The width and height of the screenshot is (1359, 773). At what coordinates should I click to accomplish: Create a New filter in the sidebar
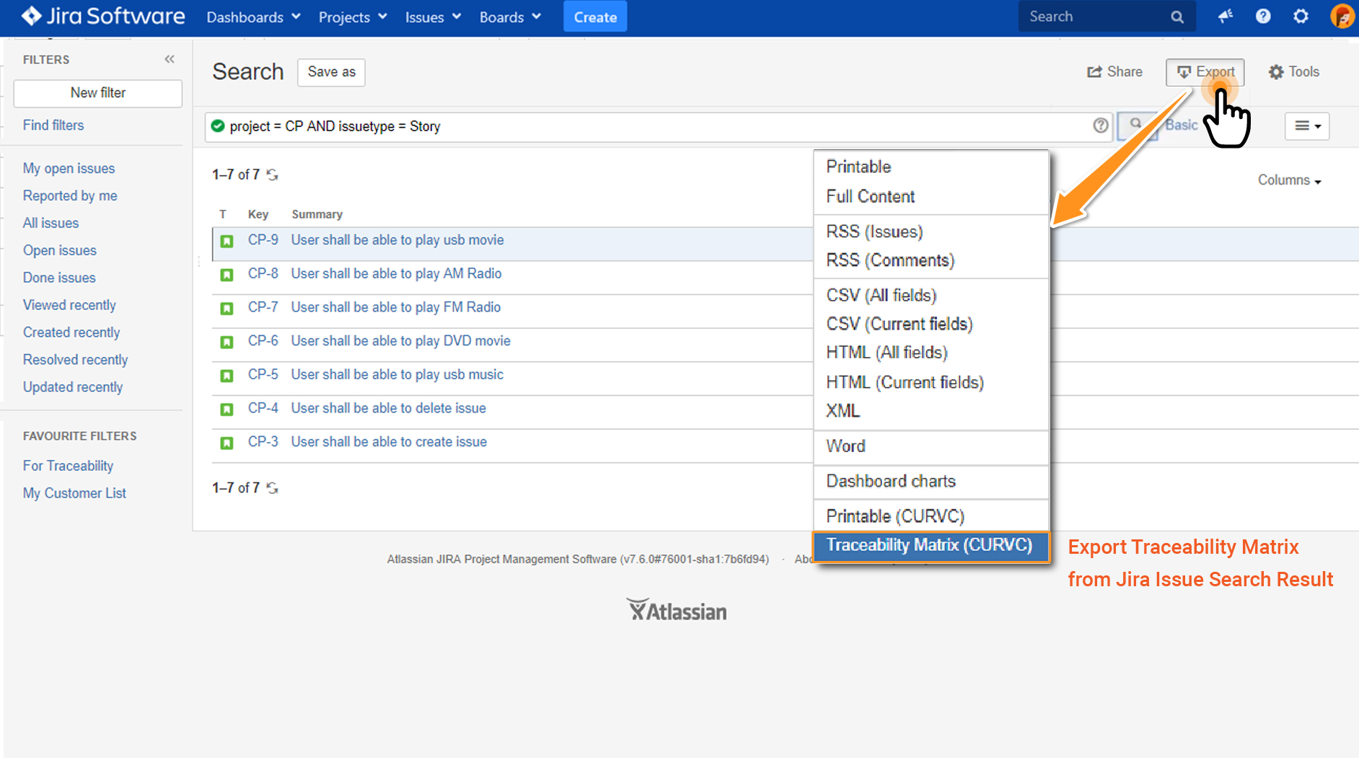click(97, 93)
